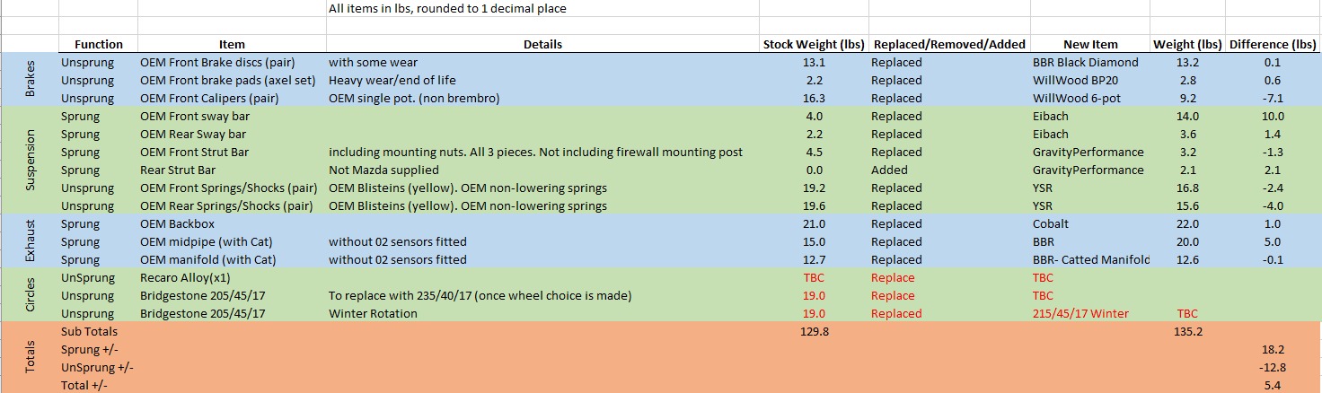The width and height of the screenshot is (1322, 393).
Task: Select the Suspension category merged cell
Action: 30,161
